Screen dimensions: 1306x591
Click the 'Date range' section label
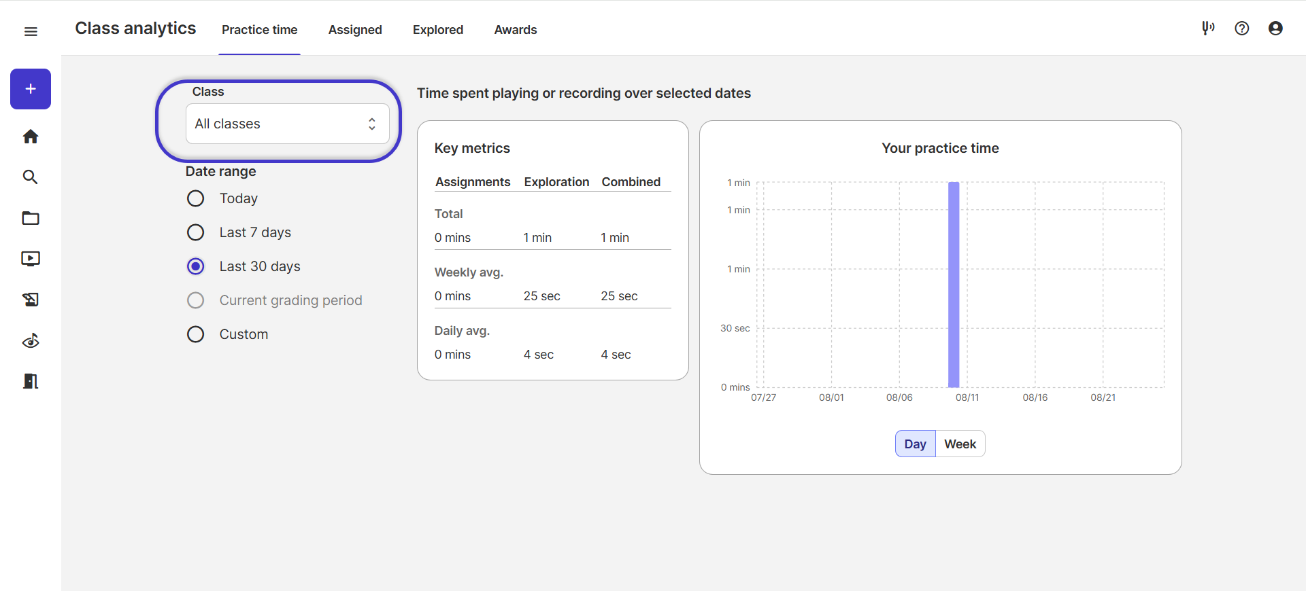click(221, 171)
